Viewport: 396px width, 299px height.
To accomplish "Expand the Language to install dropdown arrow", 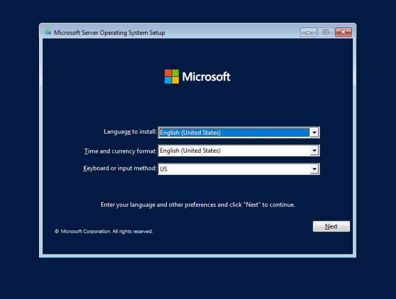I will click(x=314, y=133).
